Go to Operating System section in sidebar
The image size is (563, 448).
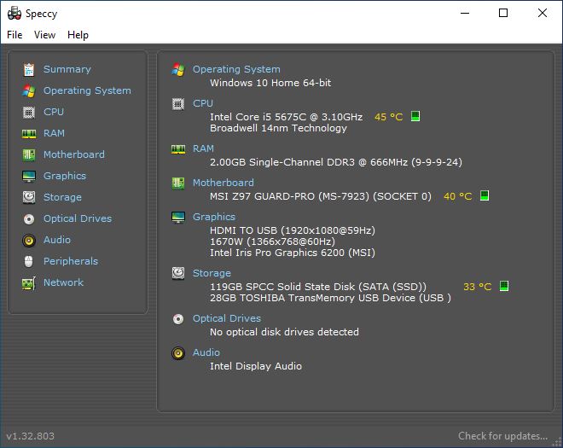coord(87,90)
